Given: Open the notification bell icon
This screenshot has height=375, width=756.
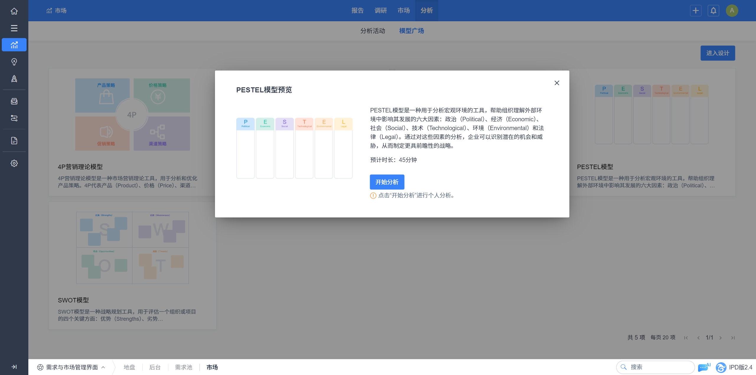Looking at the screenshot, I should (x=713, y=11).
